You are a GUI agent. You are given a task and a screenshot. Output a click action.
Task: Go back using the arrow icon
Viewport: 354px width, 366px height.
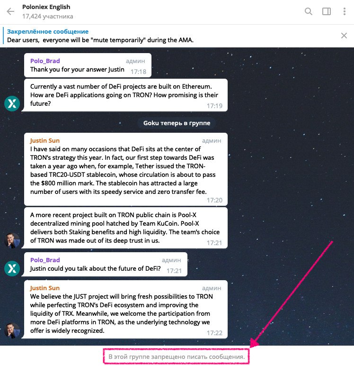[x=10, y=11]
